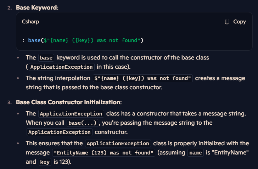Click text "string that is passed to the base class constructor"

[x=94, y=88]
